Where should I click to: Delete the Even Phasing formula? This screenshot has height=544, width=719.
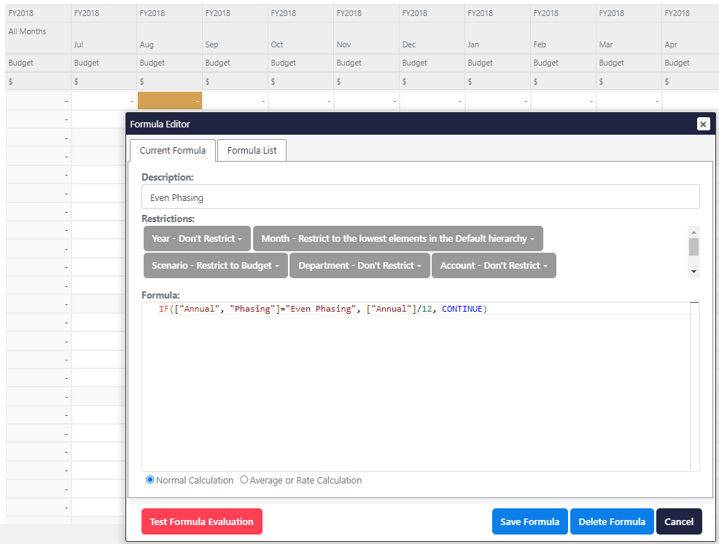pos(612,521)
